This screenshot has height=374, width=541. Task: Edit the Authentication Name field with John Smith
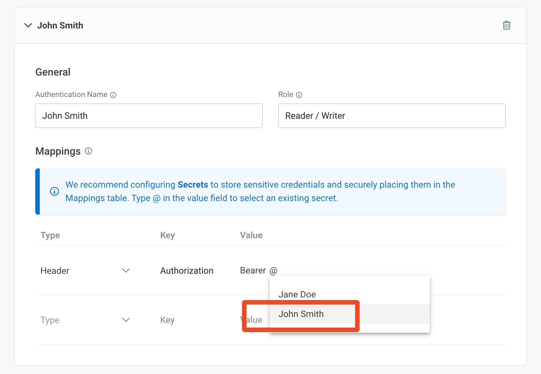pyautogui.click(x=149, y=116)
